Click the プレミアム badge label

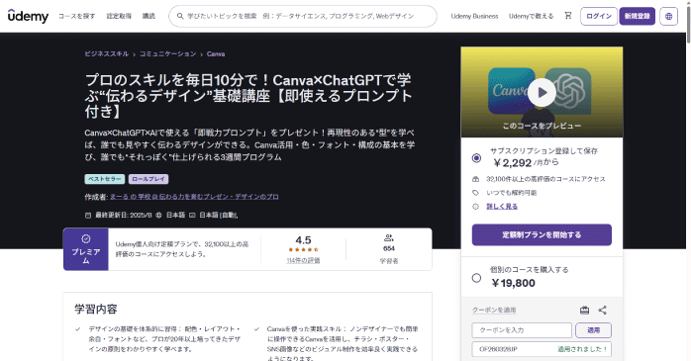click(86, 256)
